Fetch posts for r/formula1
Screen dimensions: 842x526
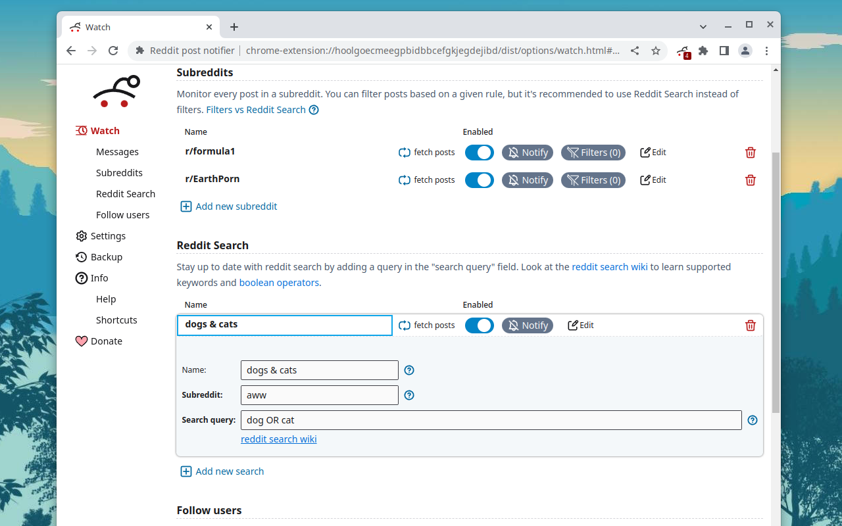click(x=427, y=153)
